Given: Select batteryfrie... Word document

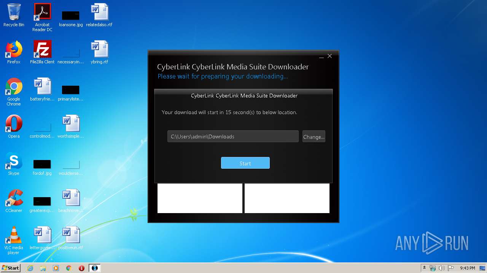Looking at the screenshot, I should pyautogui.click(x=42, y=89).
